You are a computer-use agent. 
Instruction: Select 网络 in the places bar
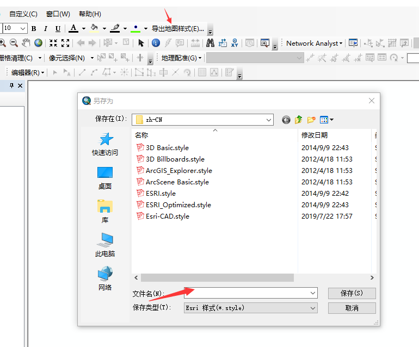105,278
